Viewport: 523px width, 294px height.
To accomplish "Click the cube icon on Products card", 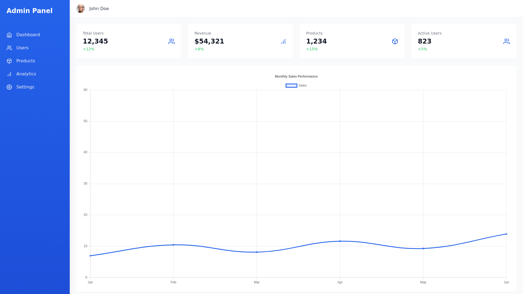I will pyautogui.click(x=395, y=41).
